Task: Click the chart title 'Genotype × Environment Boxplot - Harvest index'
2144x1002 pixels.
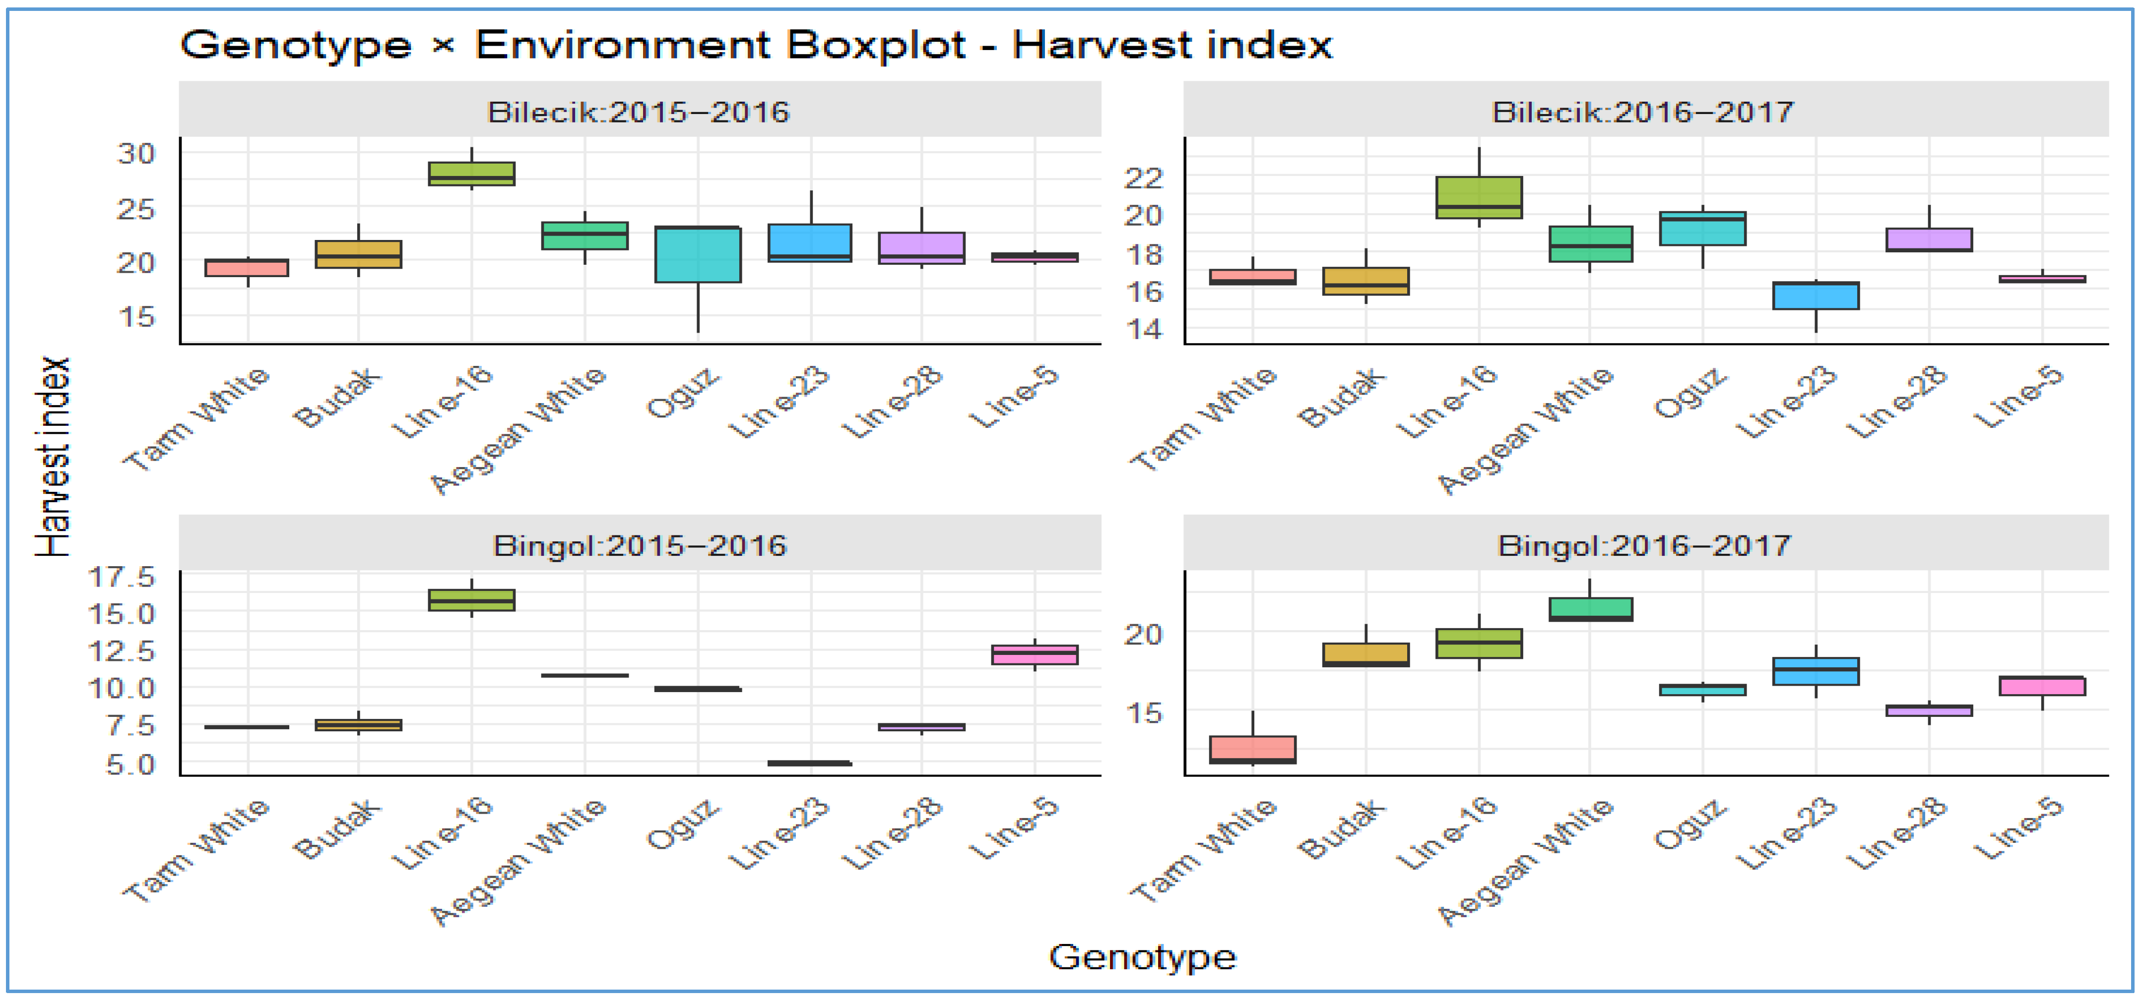Action: tap(756, 45)
